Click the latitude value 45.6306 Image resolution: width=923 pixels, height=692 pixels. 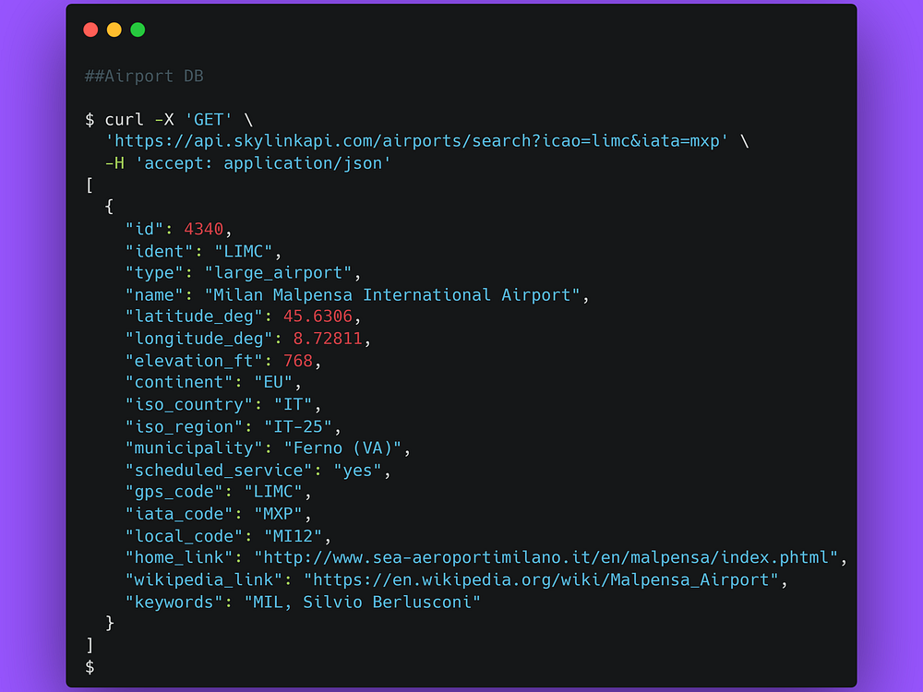pyautogui.click(x=318, y=316)
